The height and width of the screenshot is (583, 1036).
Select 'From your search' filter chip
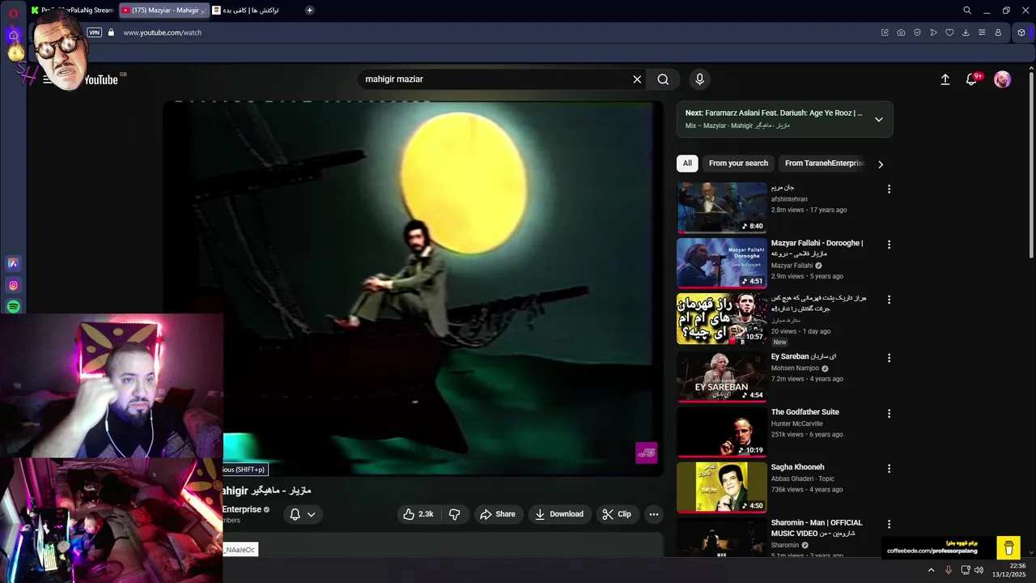[738, 164]
